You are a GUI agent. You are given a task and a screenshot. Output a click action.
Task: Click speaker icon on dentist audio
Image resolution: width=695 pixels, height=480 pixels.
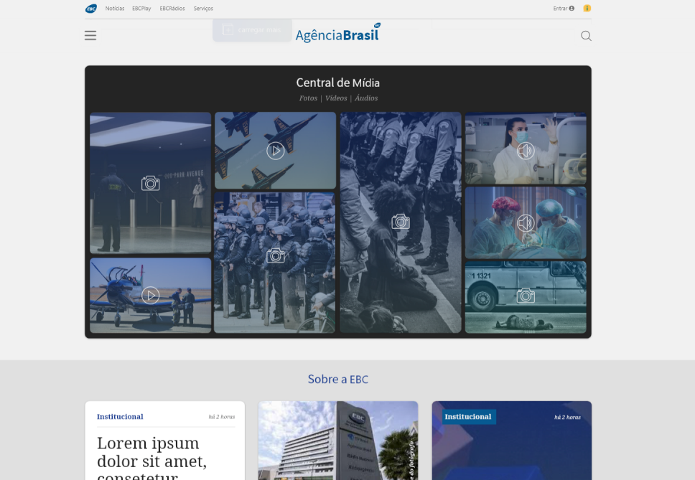(x=526, y=151)
